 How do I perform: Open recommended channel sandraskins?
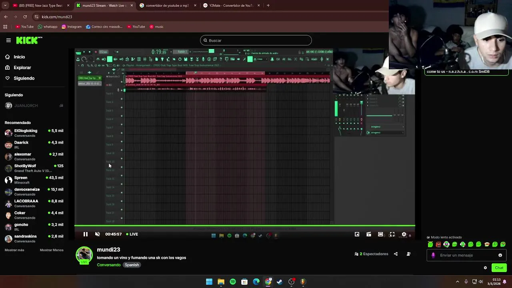[x=34, y=238]
